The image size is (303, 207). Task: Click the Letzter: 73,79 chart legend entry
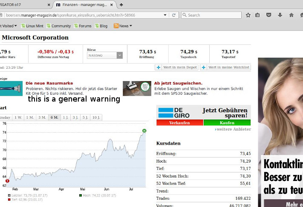28,195
